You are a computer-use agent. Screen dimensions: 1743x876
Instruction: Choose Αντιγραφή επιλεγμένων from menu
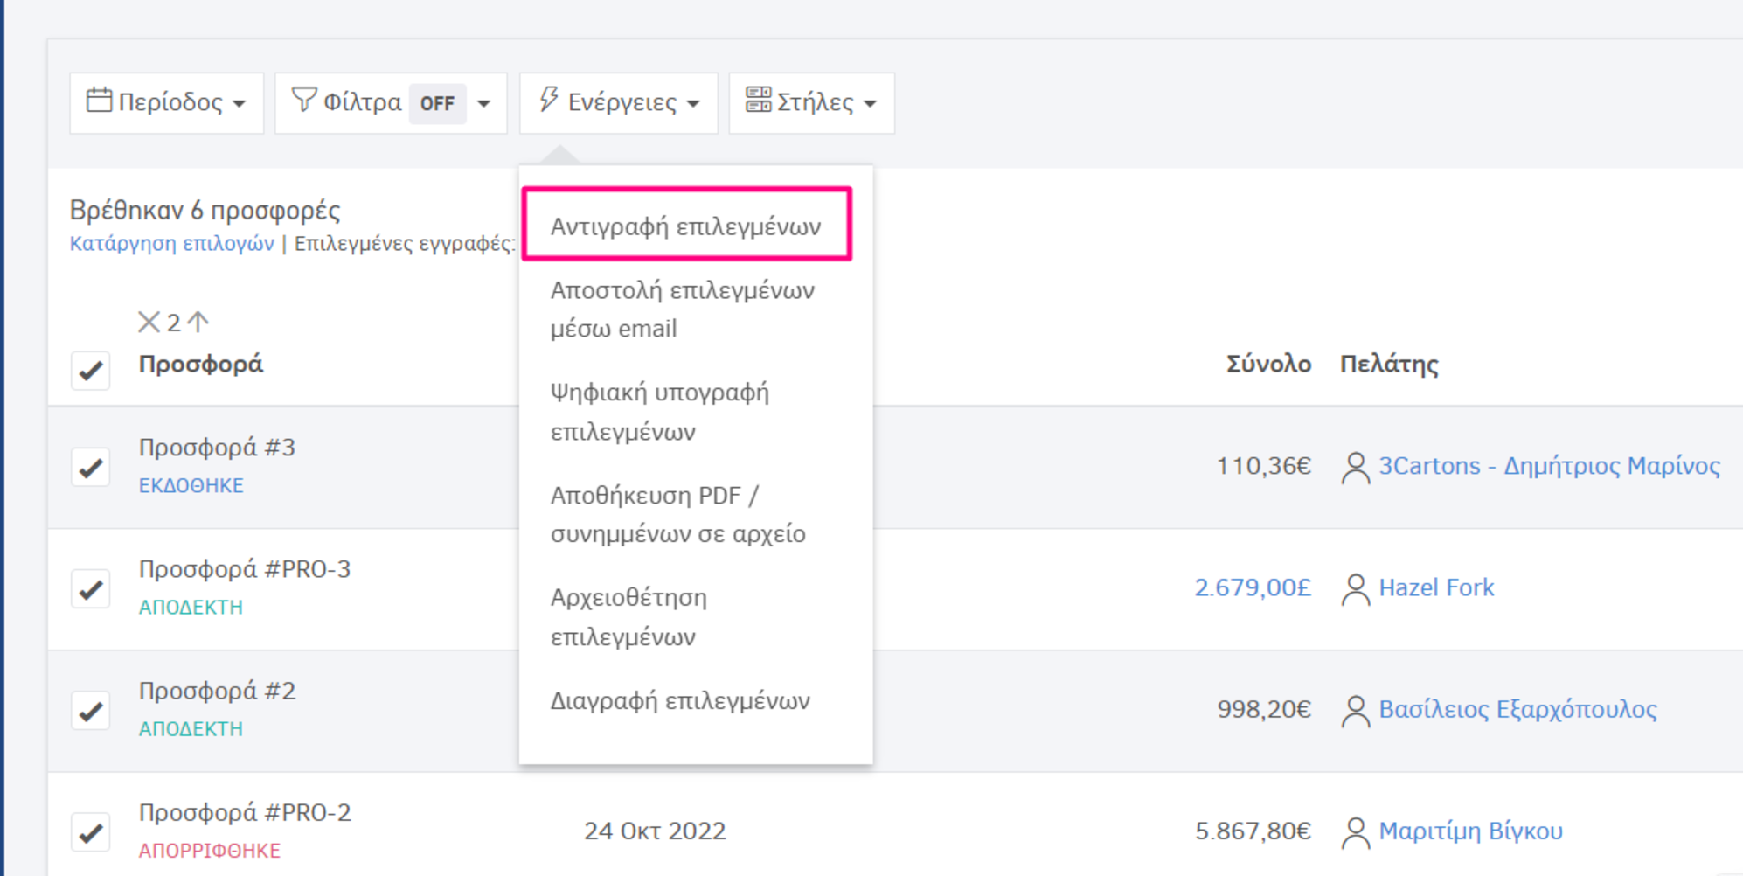686,226
